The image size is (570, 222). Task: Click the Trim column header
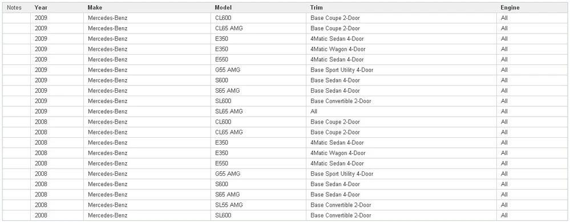(x=401, y=7)
